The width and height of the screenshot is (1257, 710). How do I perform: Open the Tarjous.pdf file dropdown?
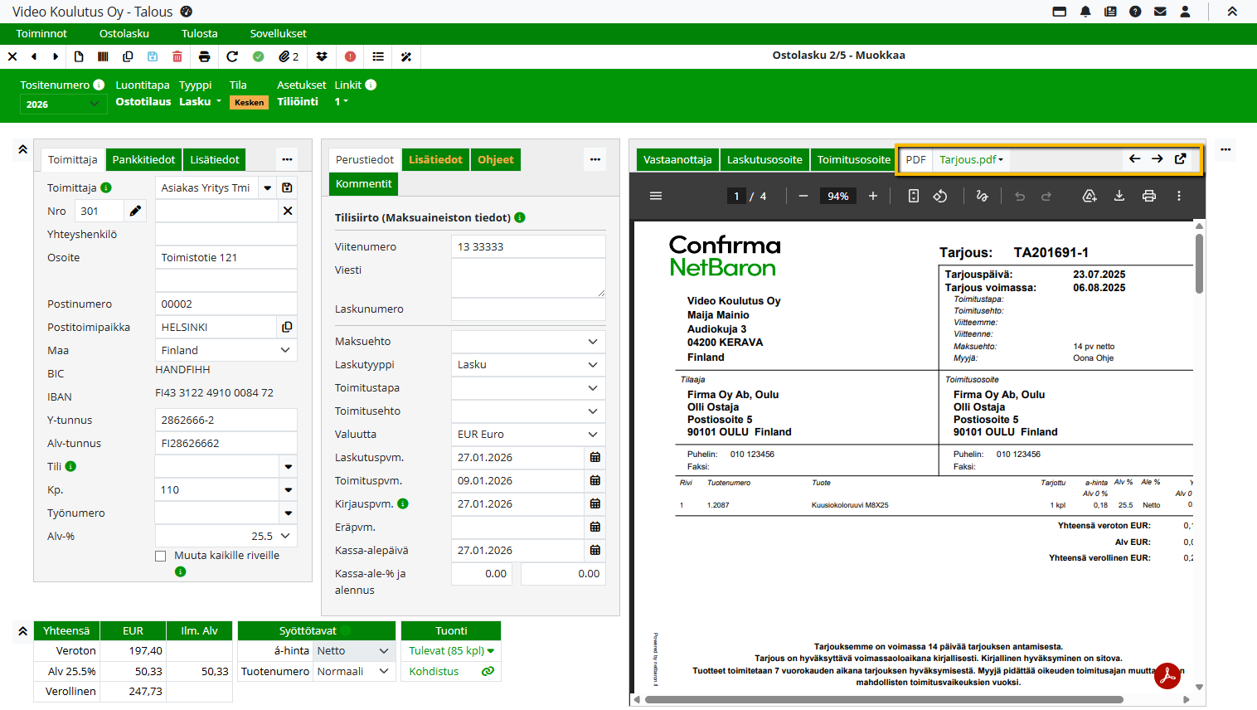coord(971,160)
